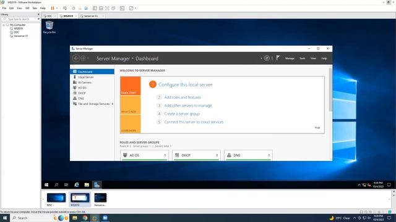Image resolution: width=396 pixels, height=222 pixels.
Task: Pause the virtual machine from the VMware toolbar
Action: coord(53,8)
